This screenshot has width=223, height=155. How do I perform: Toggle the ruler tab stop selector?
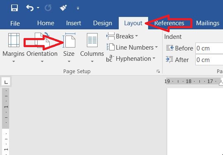click(x=6, y=82)
